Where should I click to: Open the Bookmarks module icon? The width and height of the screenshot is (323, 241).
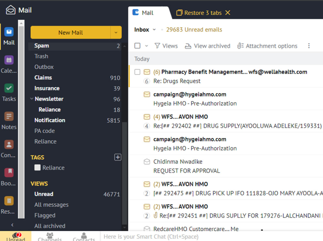[x=9, y=172]
